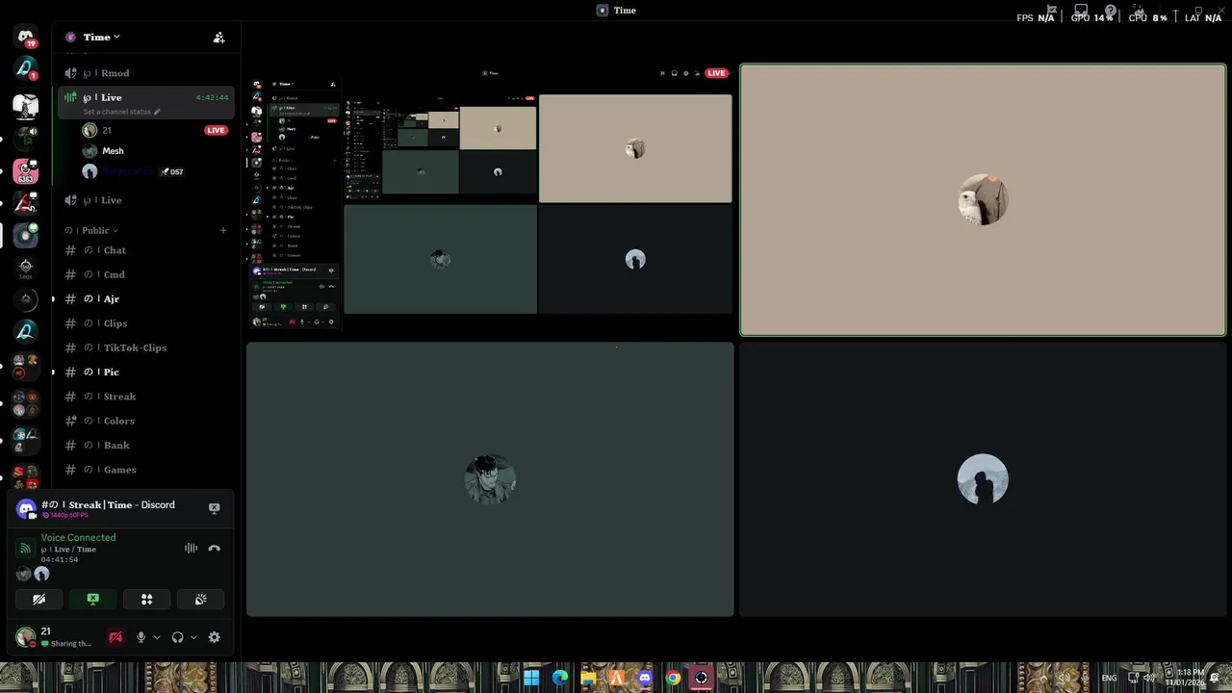Viewport: 1232px width, 693px height.
Task: Click the Voice Connected status text
Action: (x=78, y=538)
